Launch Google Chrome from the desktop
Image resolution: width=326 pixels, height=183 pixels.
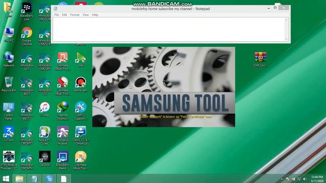(x=26, y=36)
